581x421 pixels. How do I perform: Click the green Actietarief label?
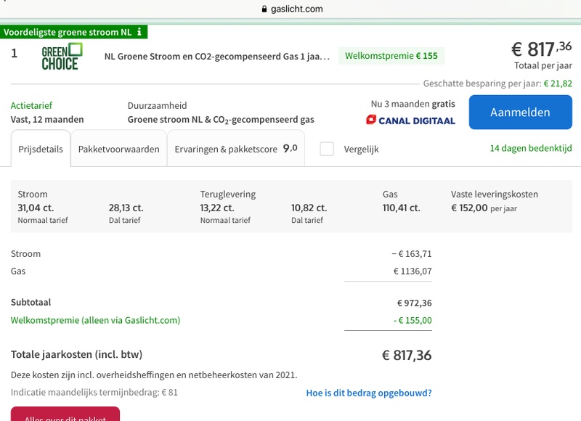(x=31, y=106)
